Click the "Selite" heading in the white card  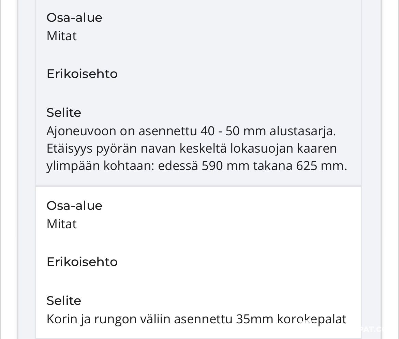click(64, 301)
